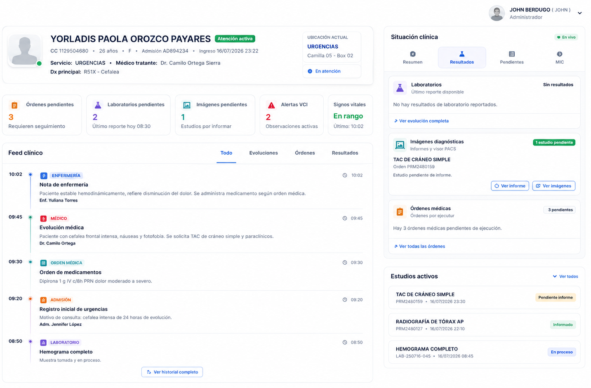This screenshot has width=591, height=388.
Task: Click the En atención status indicator
Action: [332, 71]
